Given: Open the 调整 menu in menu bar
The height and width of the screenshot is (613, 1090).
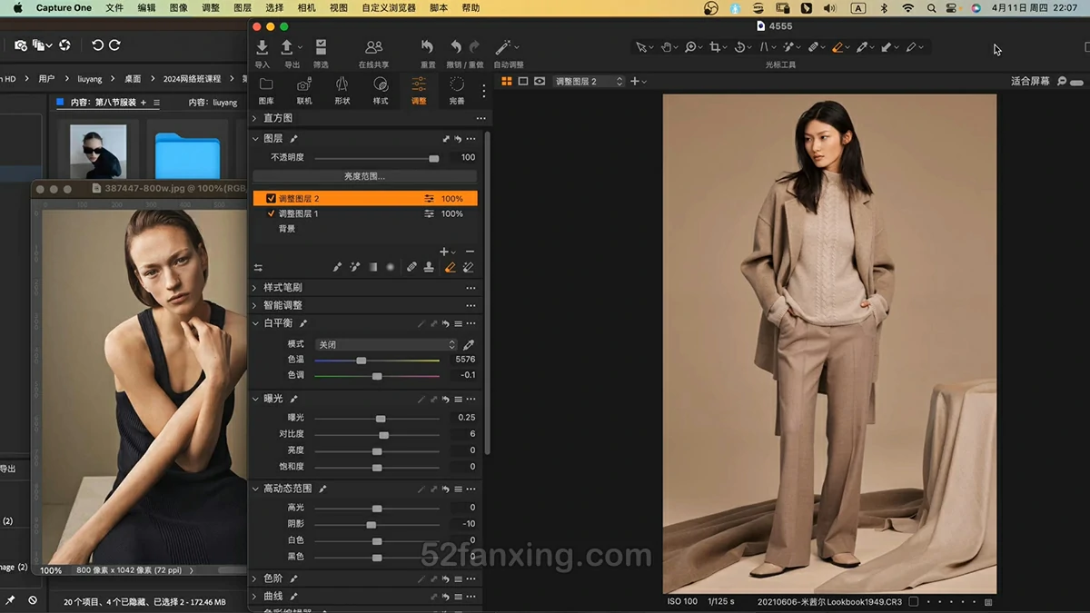Looking at the screenshot, I should point(211,7).
